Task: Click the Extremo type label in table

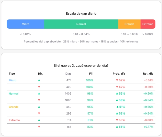Action: 14,120
